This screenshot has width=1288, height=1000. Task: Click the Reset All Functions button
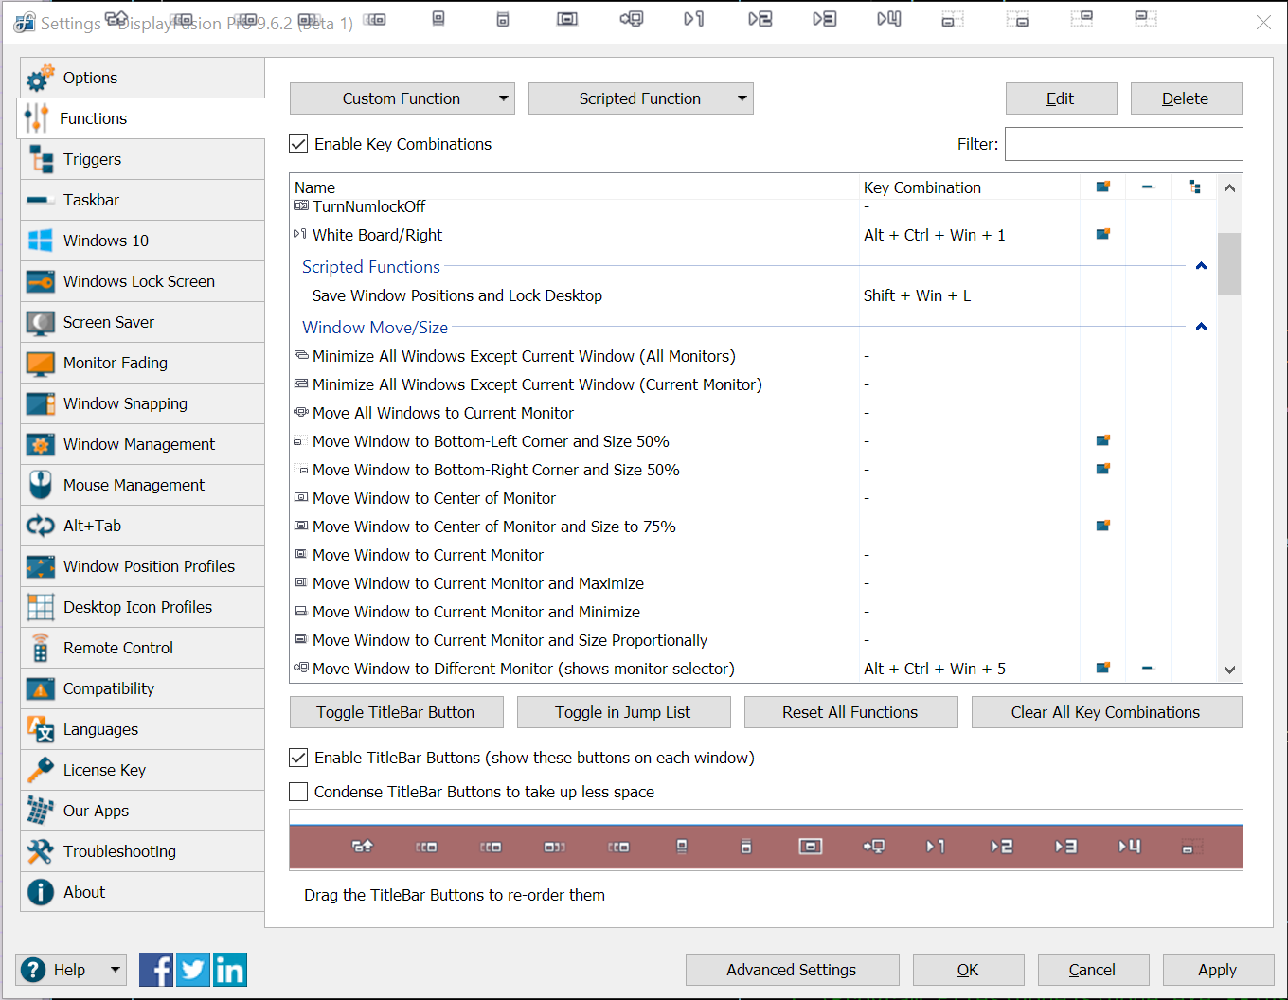coord(850,712)
